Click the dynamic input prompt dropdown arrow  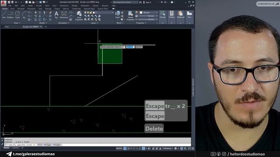pos(124,47)
